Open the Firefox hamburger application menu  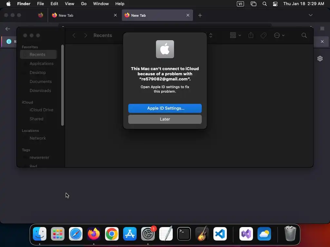tap(322, 29)
